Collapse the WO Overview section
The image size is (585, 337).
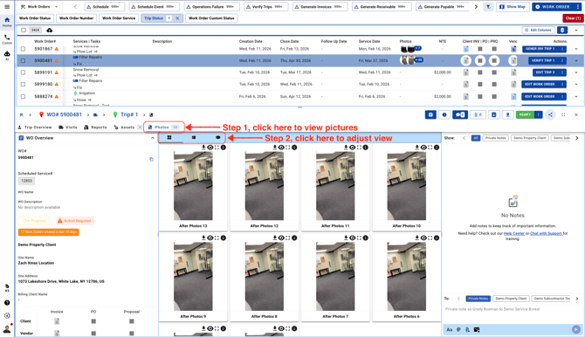[x=152, y=138]
